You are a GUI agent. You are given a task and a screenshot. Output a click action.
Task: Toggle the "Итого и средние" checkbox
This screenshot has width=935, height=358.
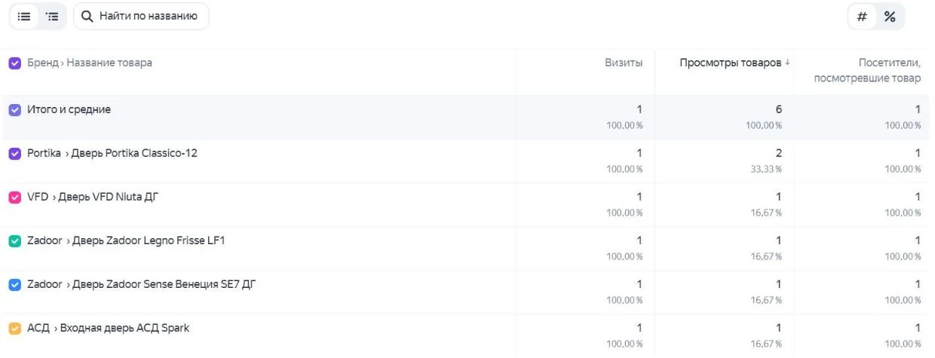click(x=14, y=110)
